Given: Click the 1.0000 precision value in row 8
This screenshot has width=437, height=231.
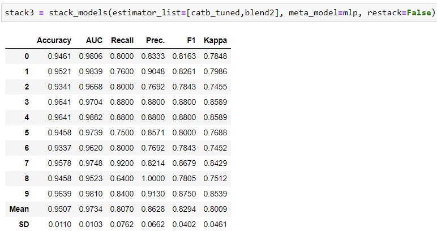Looking at the screenshot, I should pyautogui.click(x=153, y=178).
